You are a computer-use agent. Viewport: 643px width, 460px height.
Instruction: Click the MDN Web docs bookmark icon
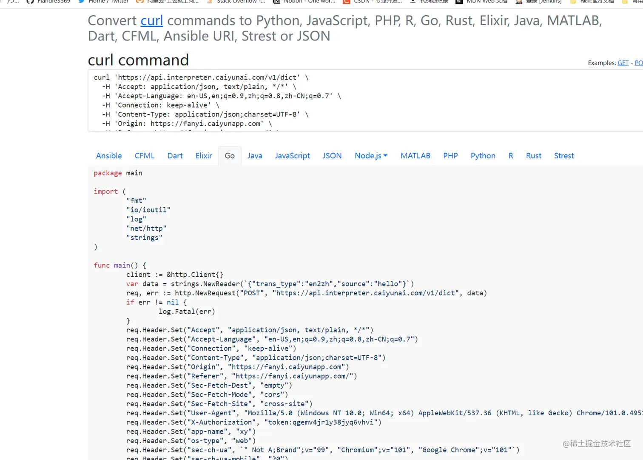click(459, 1)
